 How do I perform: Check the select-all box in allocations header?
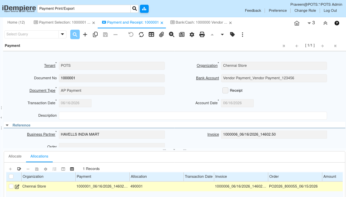[x=11, y=176]
